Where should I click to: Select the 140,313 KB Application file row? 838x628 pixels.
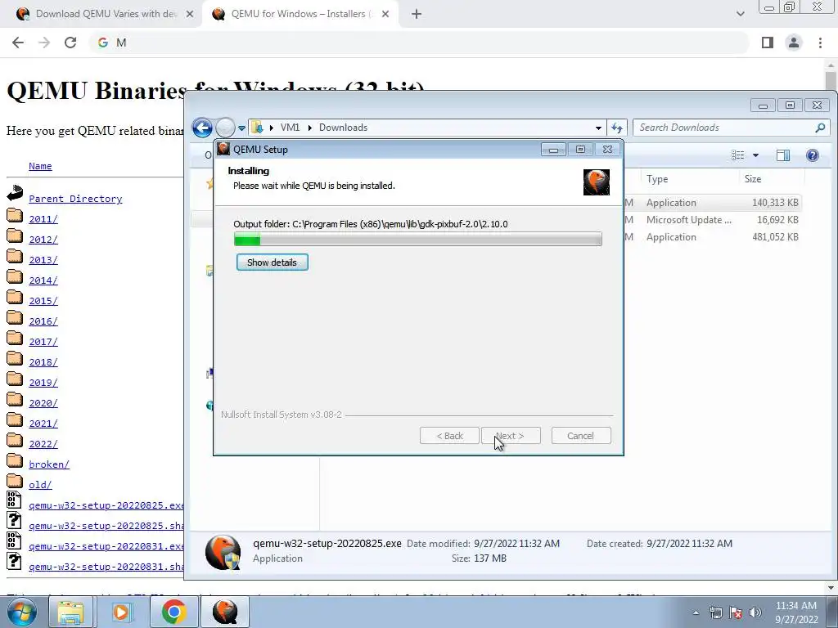(713, 203)
